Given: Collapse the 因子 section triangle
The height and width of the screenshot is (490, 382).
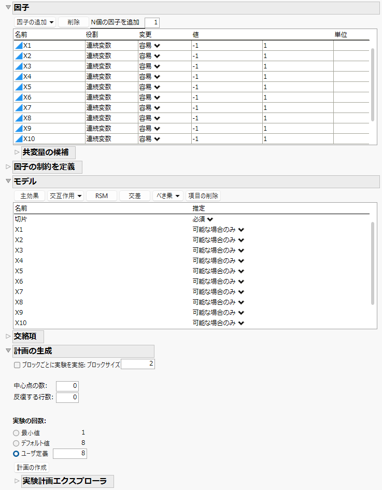Looking at the screenshot, I should (8, 7).
